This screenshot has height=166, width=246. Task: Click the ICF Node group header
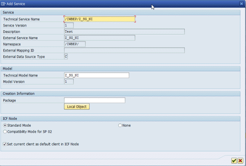click(10, 119)
